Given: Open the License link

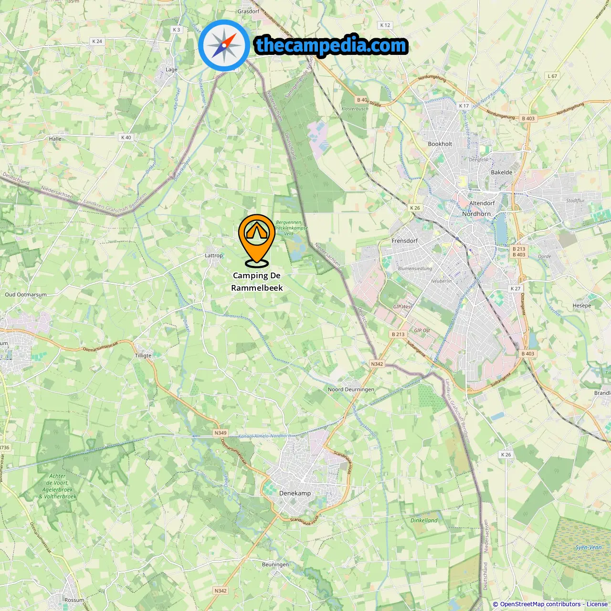Looking at the screenshot, I should 597,604.
